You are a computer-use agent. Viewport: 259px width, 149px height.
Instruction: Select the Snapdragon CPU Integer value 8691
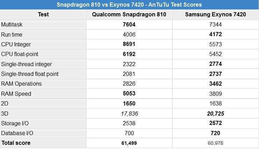(x=129, y=44)
